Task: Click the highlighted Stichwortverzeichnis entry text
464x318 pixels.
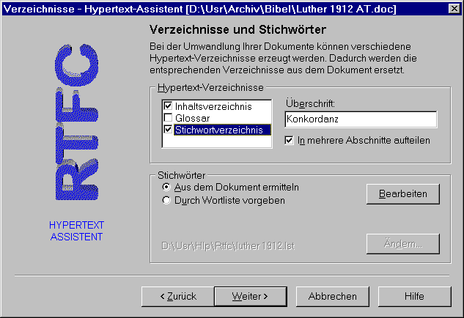Action: click(222, 130)
